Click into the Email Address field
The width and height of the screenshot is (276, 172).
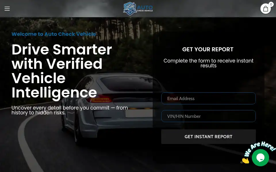point(208,98)
